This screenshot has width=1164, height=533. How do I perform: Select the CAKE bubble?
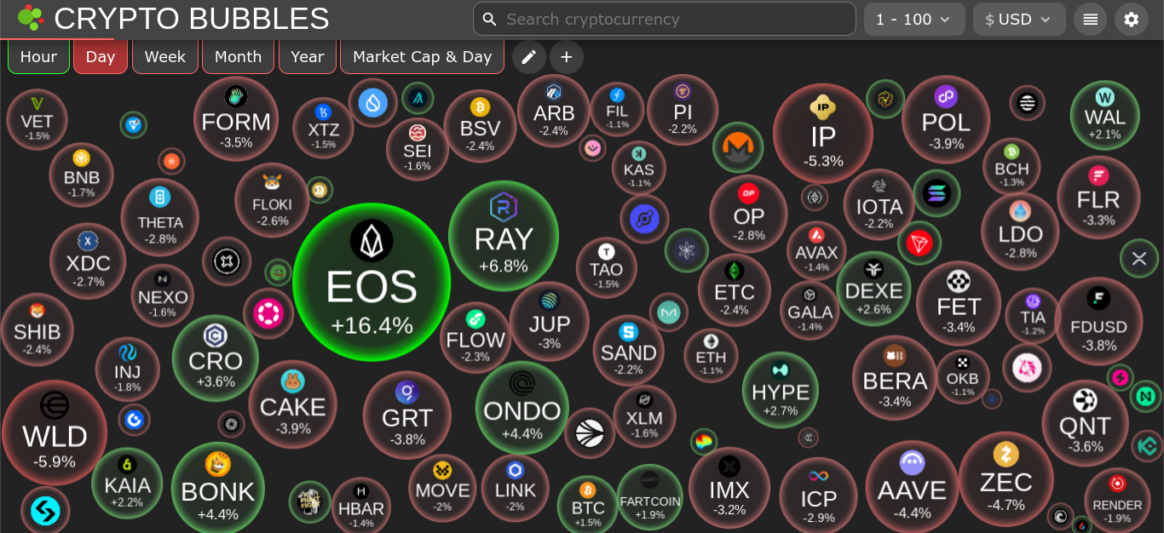coord(292,404)
